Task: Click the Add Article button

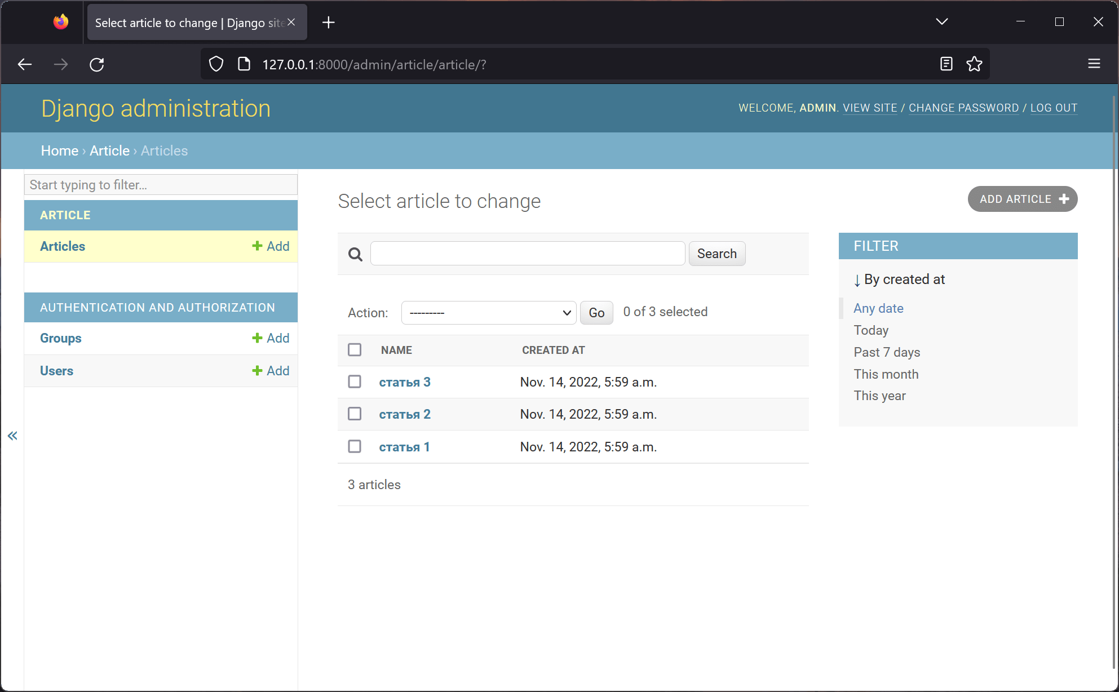Action: pos(1022,199)
